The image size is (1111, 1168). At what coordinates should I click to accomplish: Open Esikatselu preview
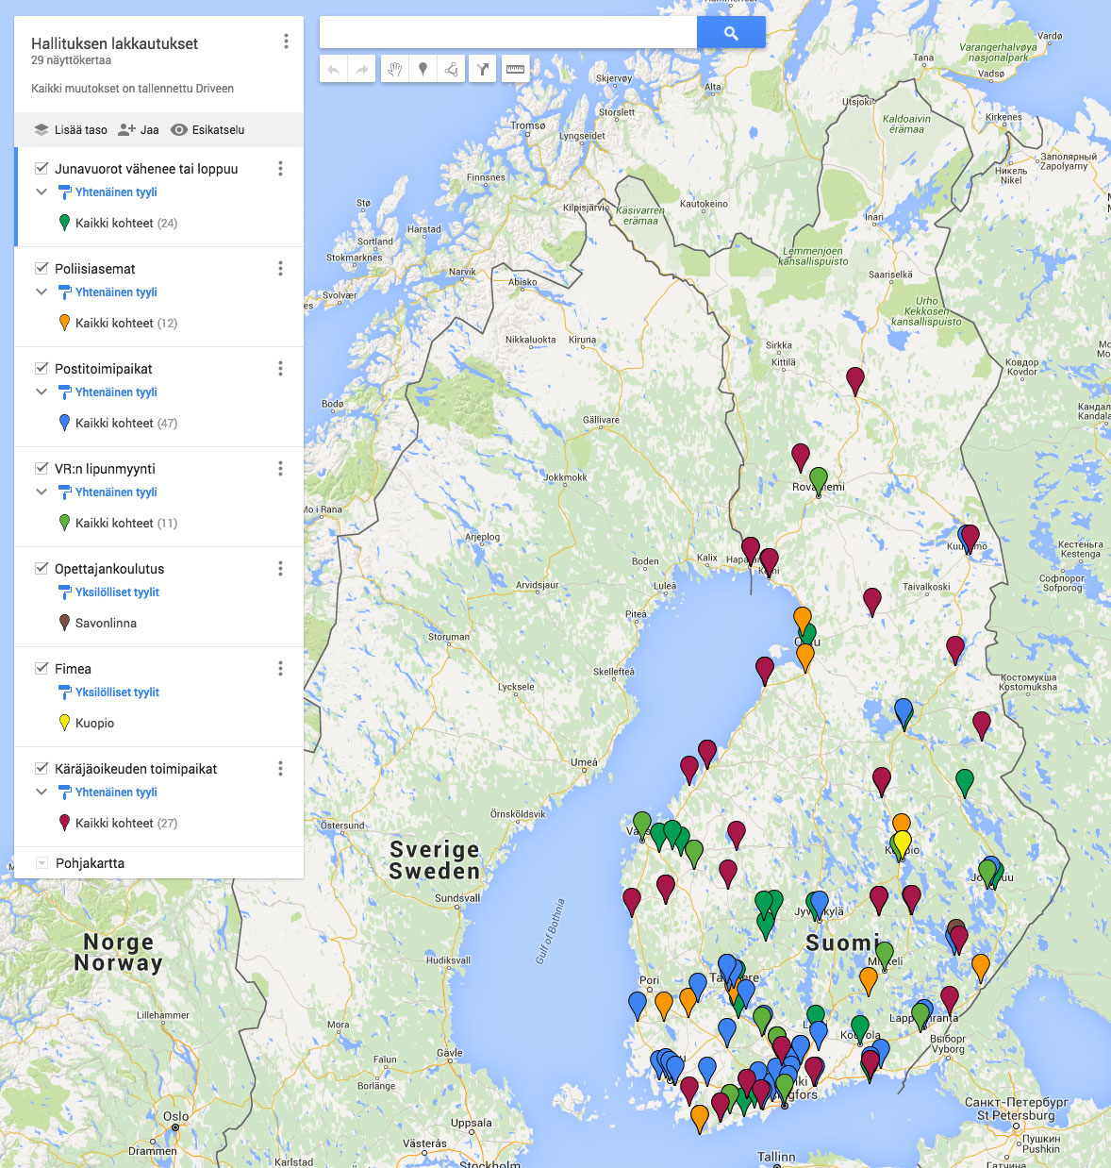coord(207,130)
